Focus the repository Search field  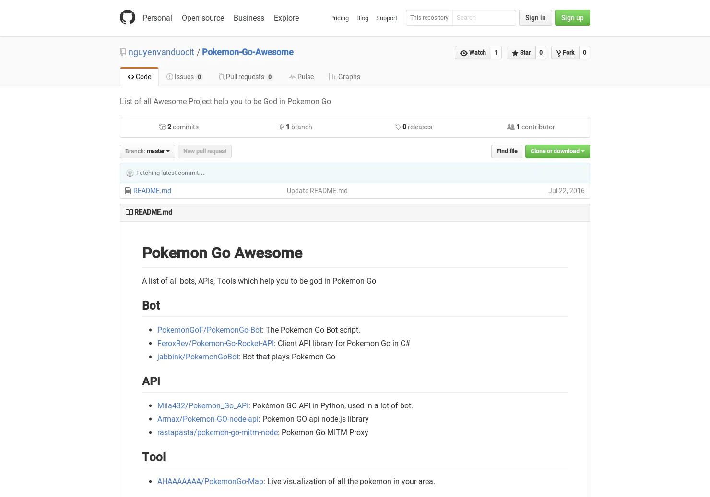[x=484, y=18]
